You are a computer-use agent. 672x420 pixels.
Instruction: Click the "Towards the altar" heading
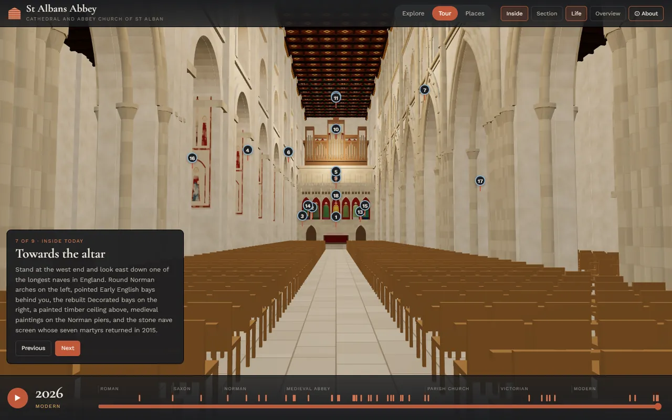60,254
